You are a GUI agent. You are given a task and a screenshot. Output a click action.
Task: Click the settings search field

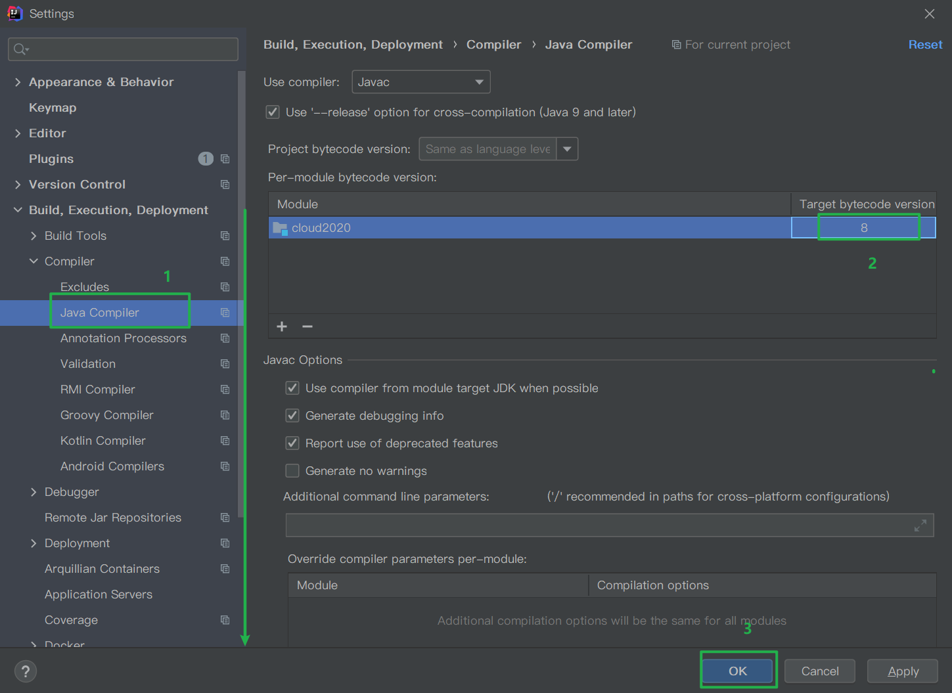point(123,49)
